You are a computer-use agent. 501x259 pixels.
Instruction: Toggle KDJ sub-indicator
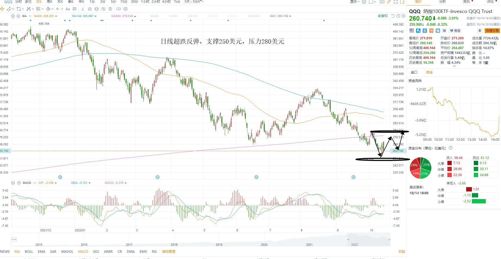[x=96, y=251]
